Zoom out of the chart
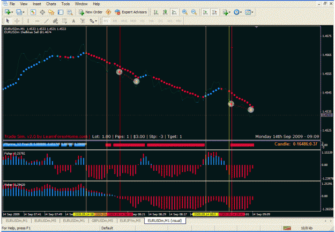The width and height of the screenshot is (335, 232). pos(194,12)
